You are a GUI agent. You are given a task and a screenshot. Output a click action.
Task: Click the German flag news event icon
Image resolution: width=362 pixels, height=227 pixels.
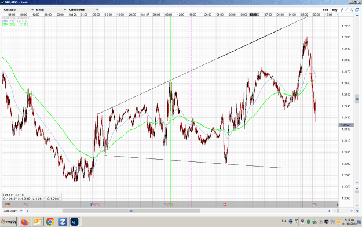(8, 204)
